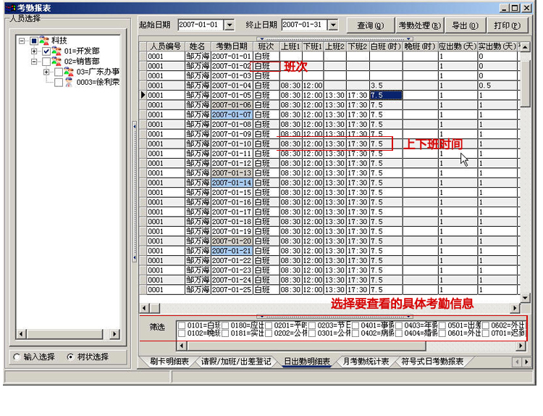Open the 终止日期 date dropdown
543x416 pixels.
tap(332, 25)
